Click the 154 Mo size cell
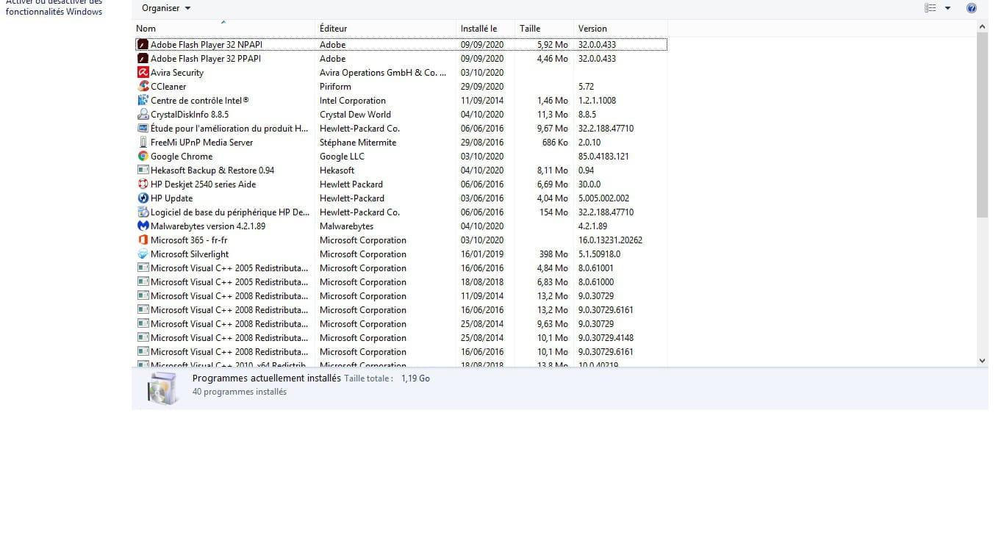Viewport: 1004px width, 535px height. (553, 212)
